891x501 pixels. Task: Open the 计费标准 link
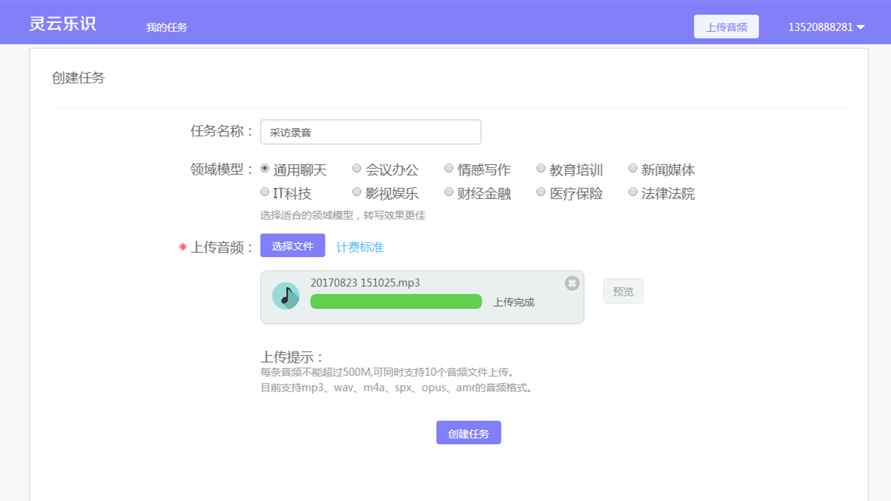pyautogui.click(x=359, y=248)
